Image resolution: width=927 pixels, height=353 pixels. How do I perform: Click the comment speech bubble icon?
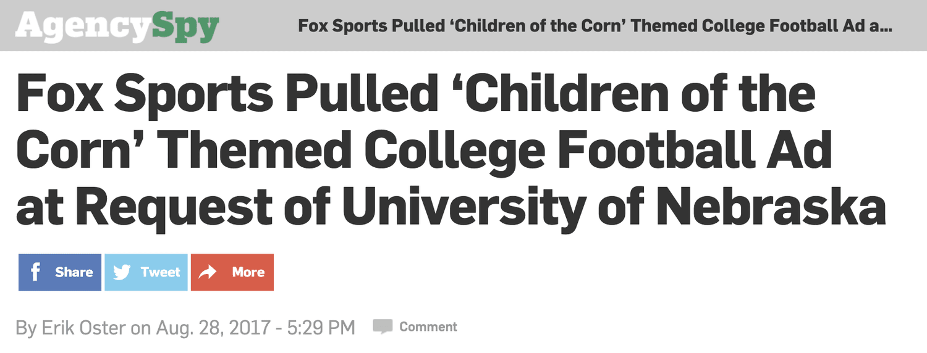[383, 327]
